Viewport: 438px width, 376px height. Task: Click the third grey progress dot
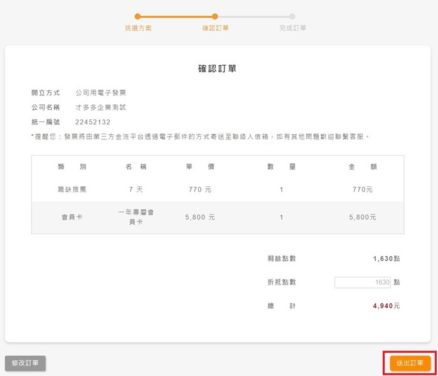[x=292, y=16]
